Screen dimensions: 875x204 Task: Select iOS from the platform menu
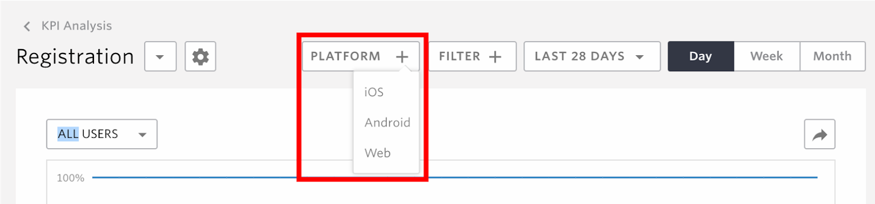(374, 92)
